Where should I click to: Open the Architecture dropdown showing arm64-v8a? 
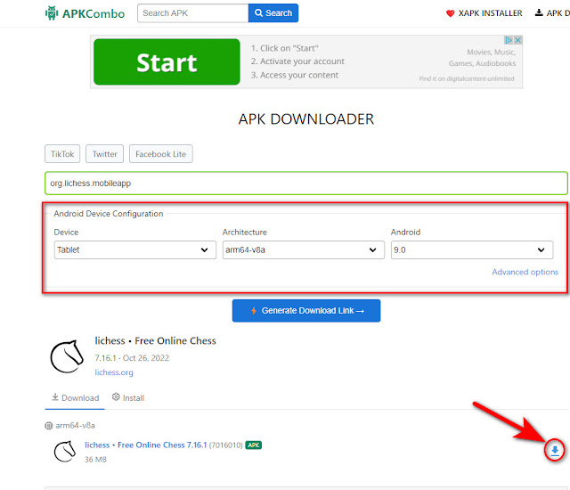[x=304, y=249]
